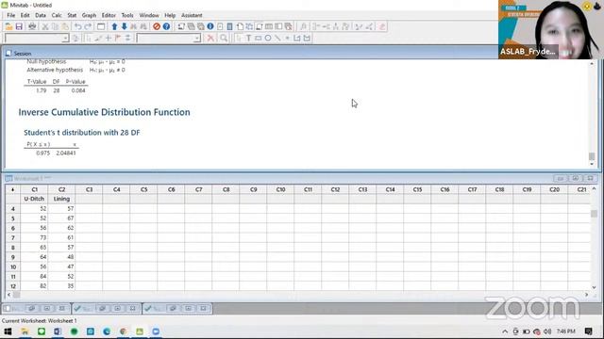This screenshot has height=339, width=604.
Task: Select the ellipse drawing tool
Action: pos(268,38)
